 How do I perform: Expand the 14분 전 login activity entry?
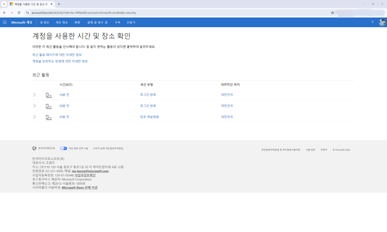34,95
